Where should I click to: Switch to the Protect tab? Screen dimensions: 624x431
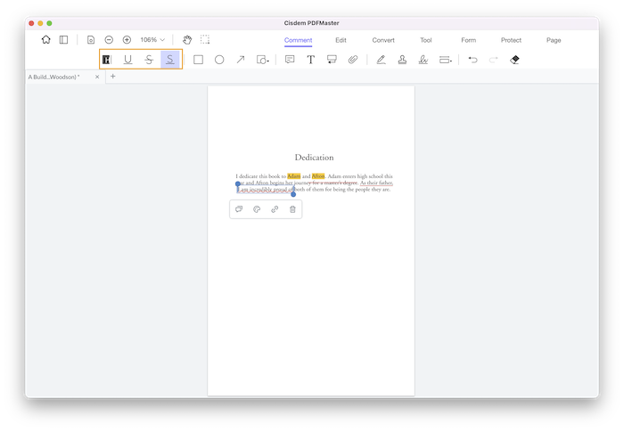pos(511,40)
